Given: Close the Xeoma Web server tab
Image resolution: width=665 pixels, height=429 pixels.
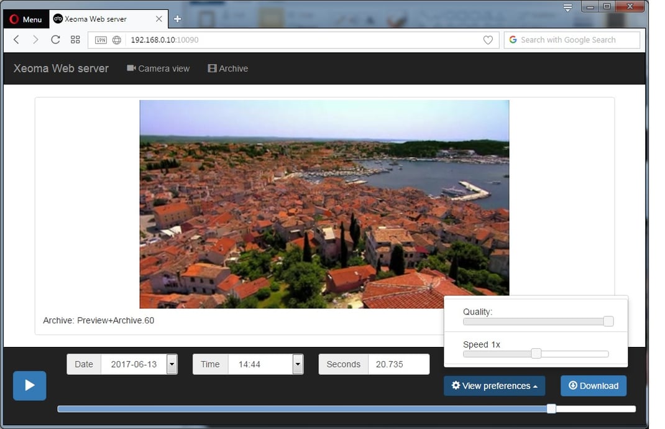Looking at the screenshot, I should (x=159, y=19).
